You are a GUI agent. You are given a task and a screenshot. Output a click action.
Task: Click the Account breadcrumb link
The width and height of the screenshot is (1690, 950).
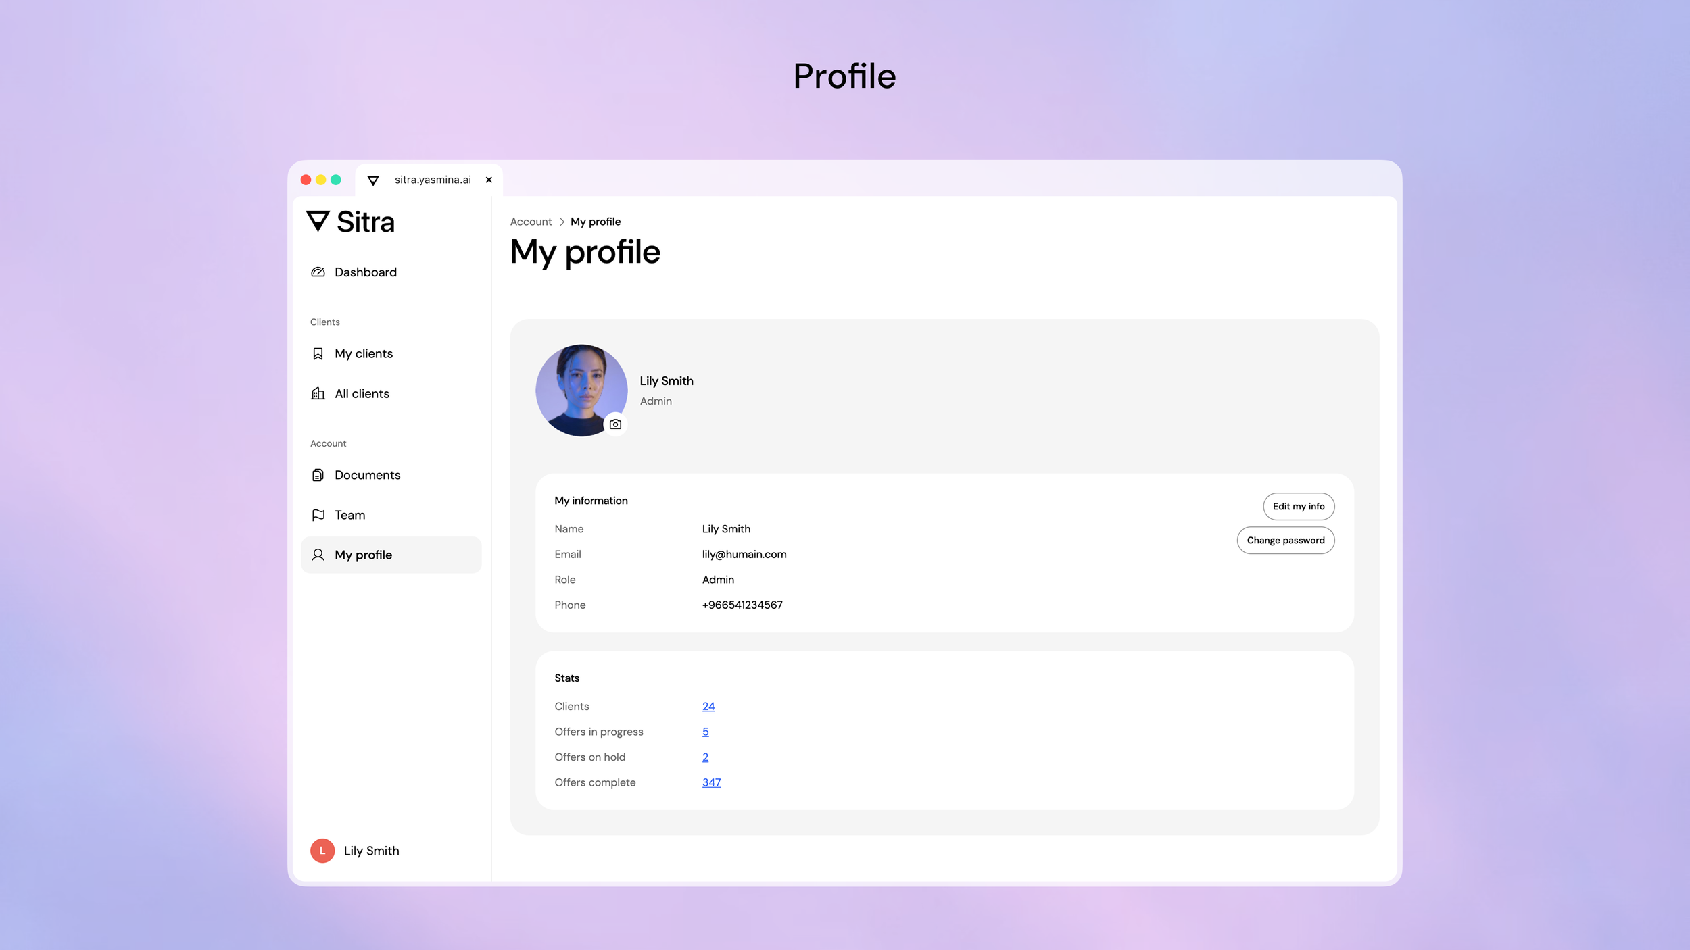click(x=531, y=222)
